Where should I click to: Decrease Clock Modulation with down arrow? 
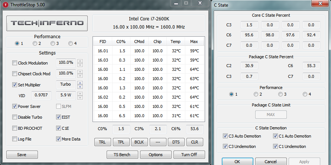pos(80,65)
